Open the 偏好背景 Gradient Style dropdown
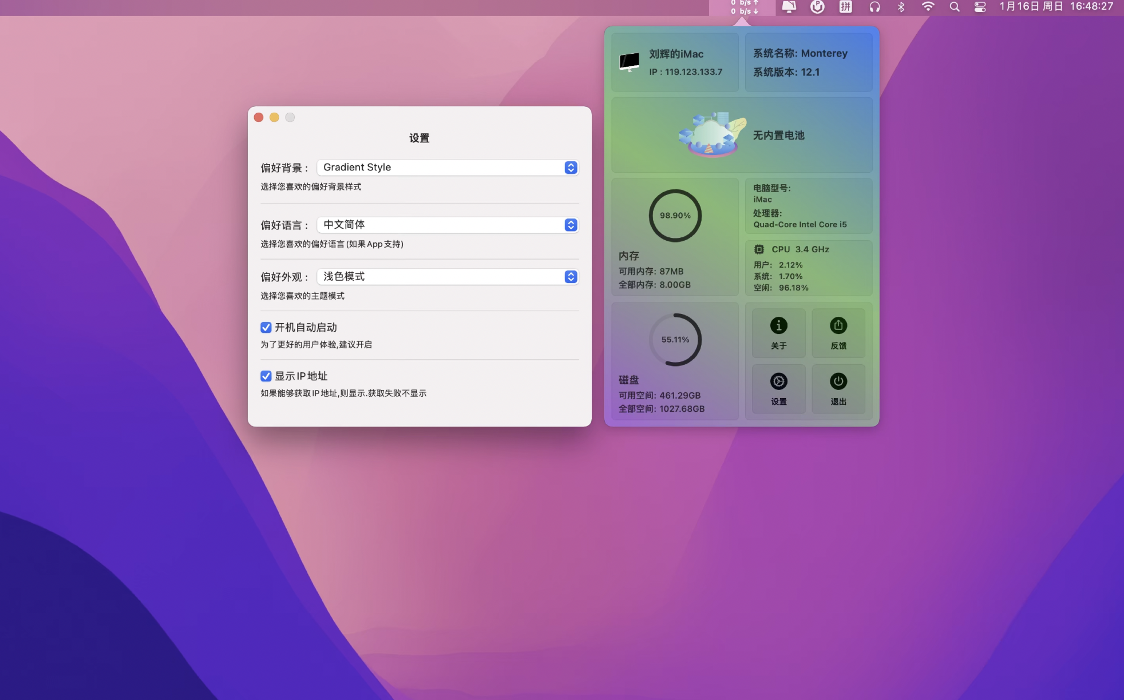1124x700 pixels. click(x=448, y=167)
